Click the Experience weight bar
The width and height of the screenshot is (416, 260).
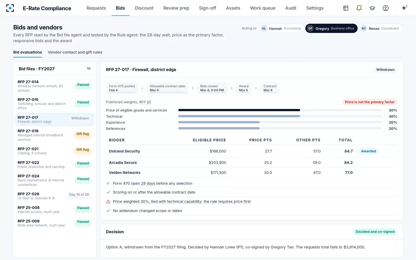[280, 122]
